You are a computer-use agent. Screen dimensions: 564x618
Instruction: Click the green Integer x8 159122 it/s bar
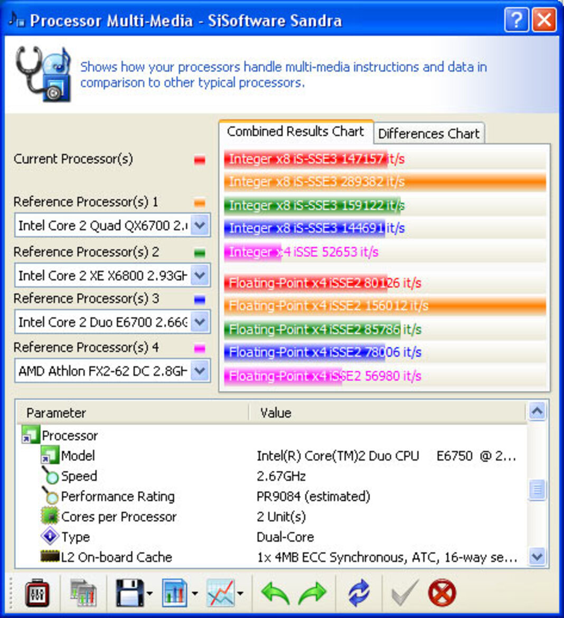coord(312,205)
